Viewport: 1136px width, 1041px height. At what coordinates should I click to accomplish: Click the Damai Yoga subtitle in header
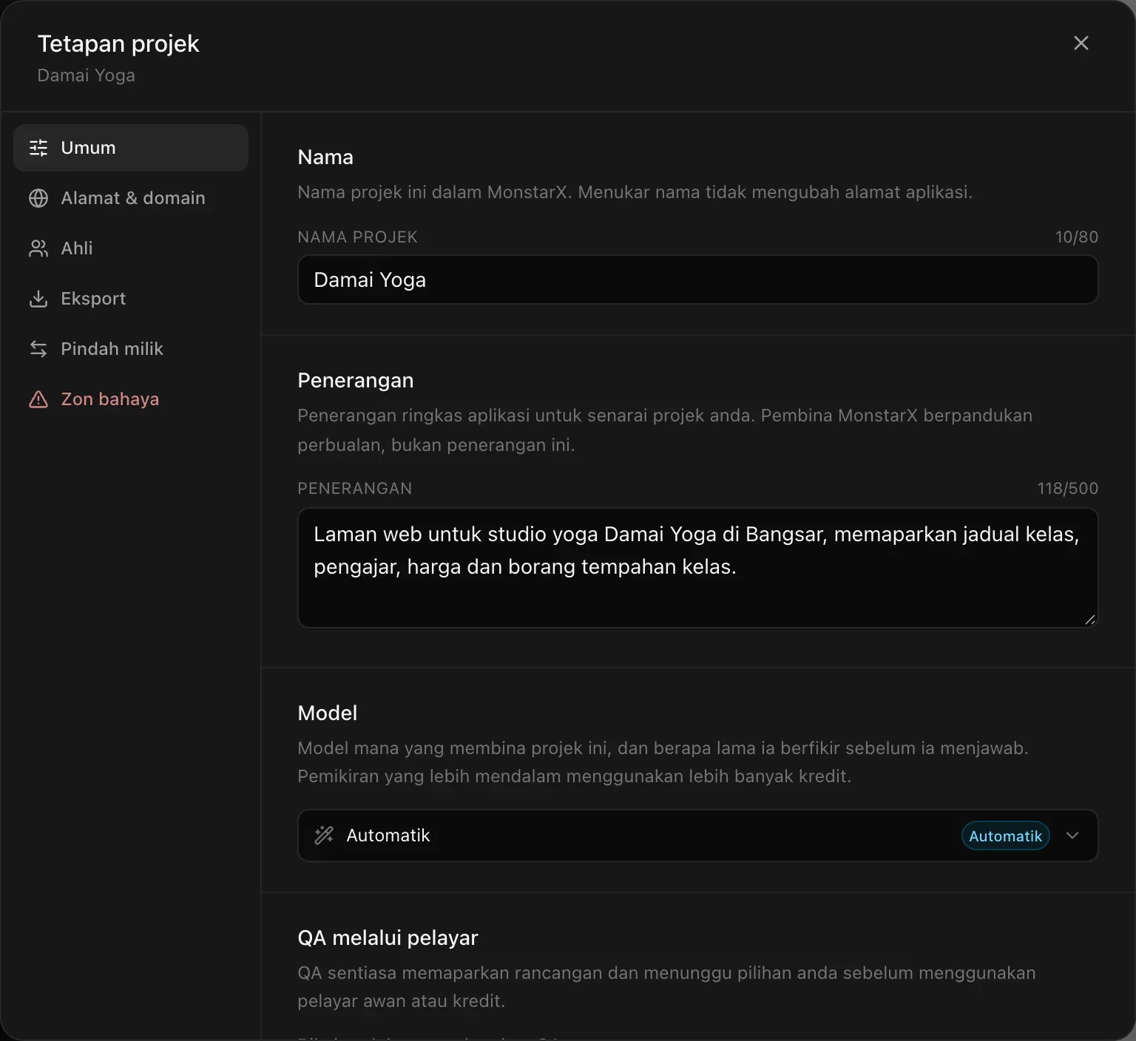86,75
